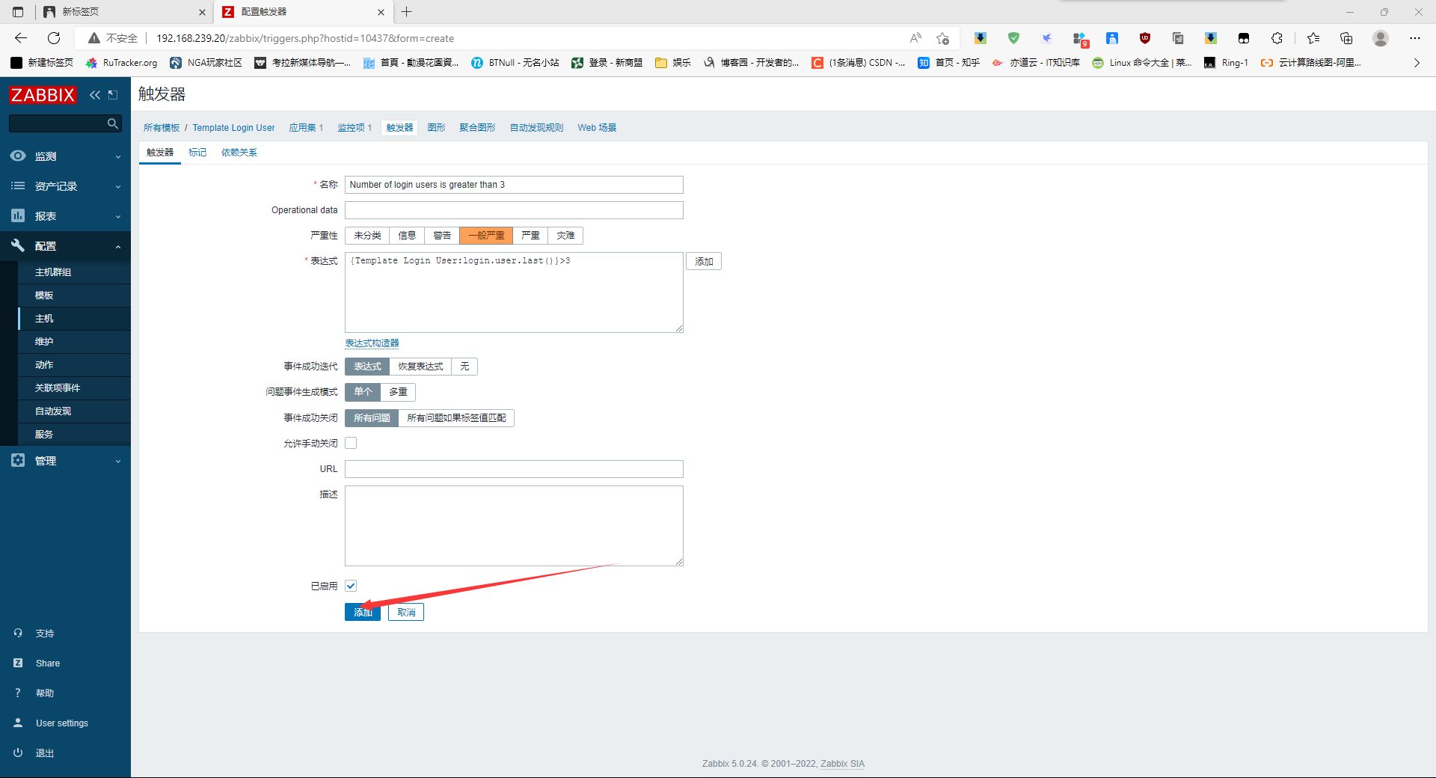1436x778 pixels.
Task: Open 监控项 1 link
Action: [355, 128]
